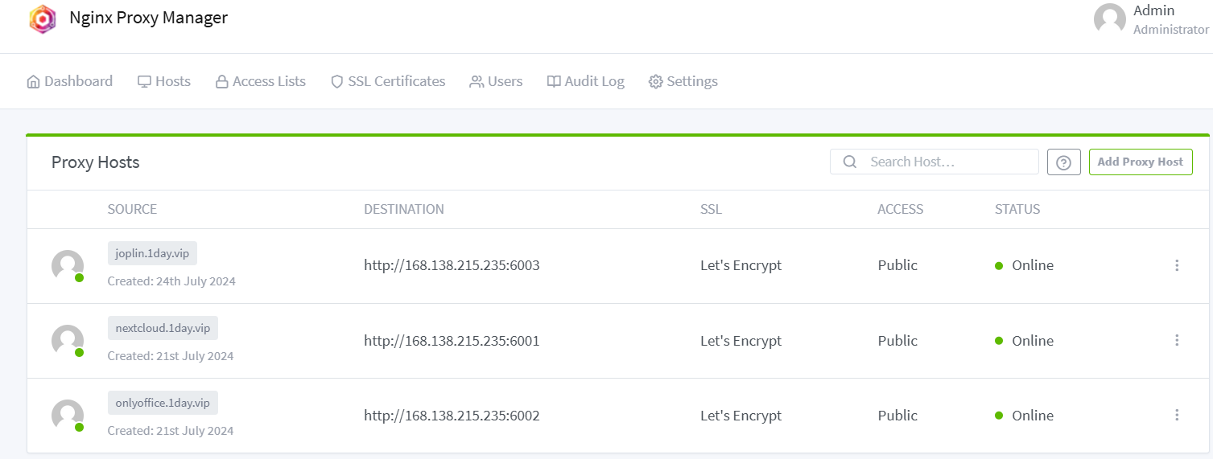Image resolution: width=1213 pixels, height=459 pixels.
Task: Click the help question mark icon
Action: click(x=1063, y=162)
